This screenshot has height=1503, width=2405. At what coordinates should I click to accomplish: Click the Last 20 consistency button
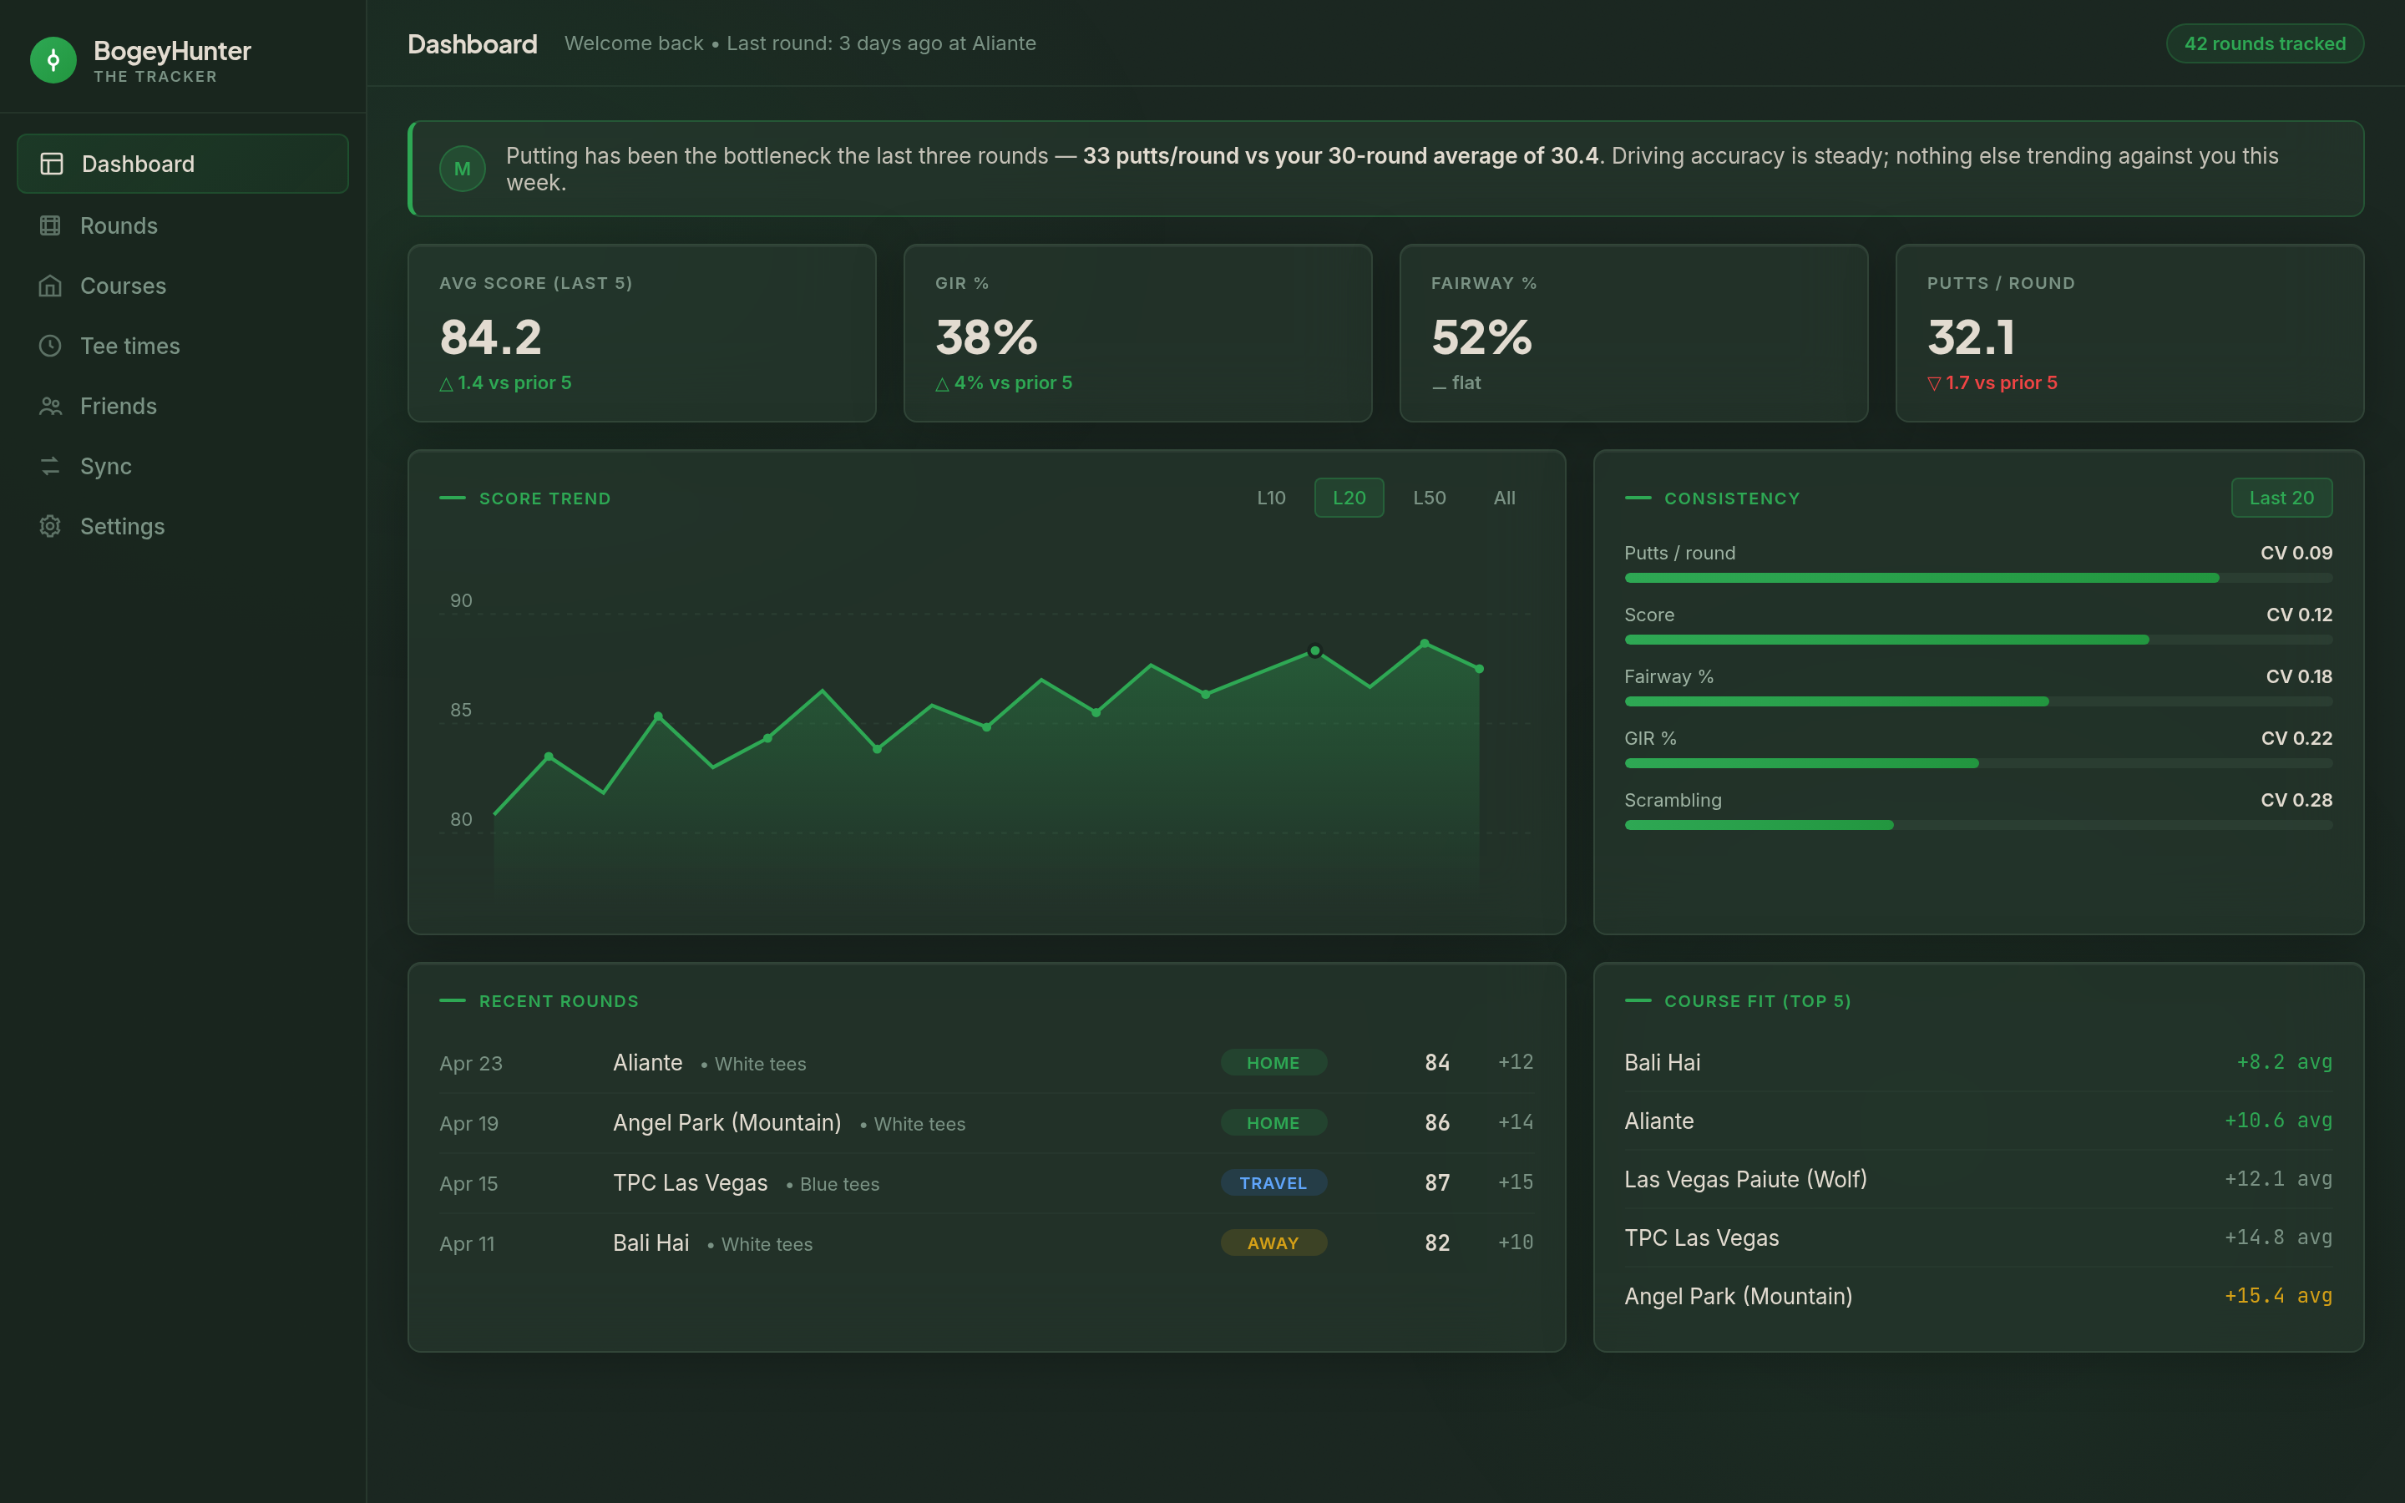(x=2281, y=498)
